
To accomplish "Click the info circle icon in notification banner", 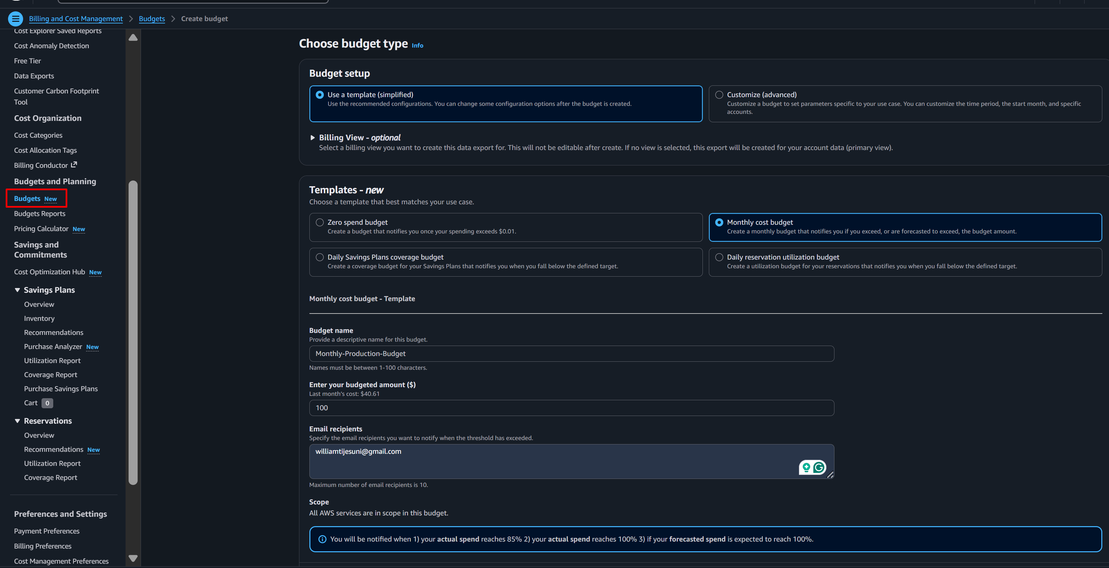I will coord(322,539).
